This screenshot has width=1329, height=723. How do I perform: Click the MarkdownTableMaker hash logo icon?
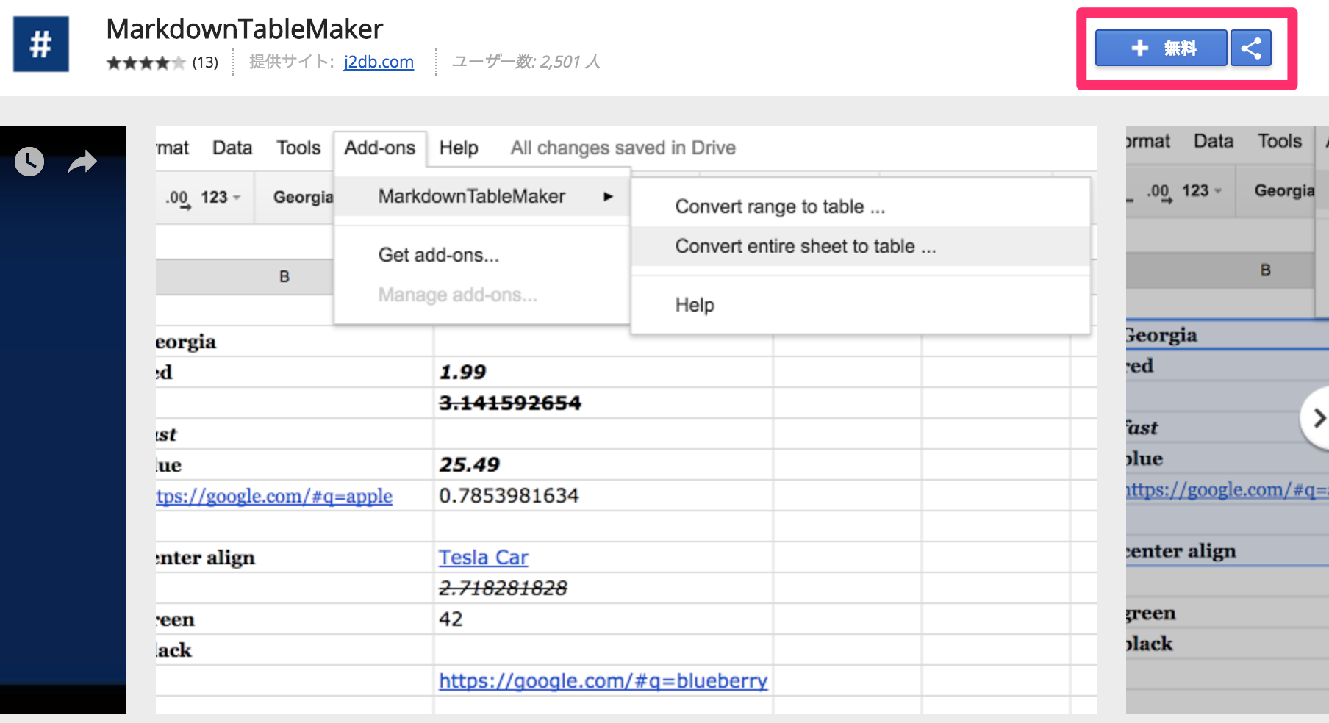(x=40, y=44)
